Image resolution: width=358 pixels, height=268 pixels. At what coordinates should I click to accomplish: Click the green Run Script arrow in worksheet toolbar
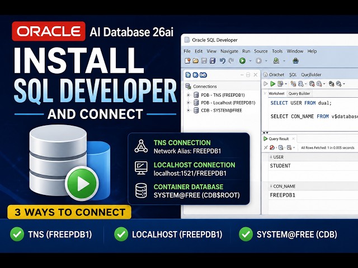[x=272, y=84]
